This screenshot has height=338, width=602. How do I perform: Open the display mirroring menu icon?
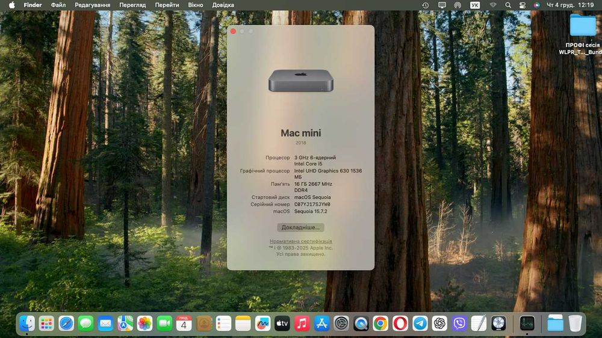pos(442,5)
